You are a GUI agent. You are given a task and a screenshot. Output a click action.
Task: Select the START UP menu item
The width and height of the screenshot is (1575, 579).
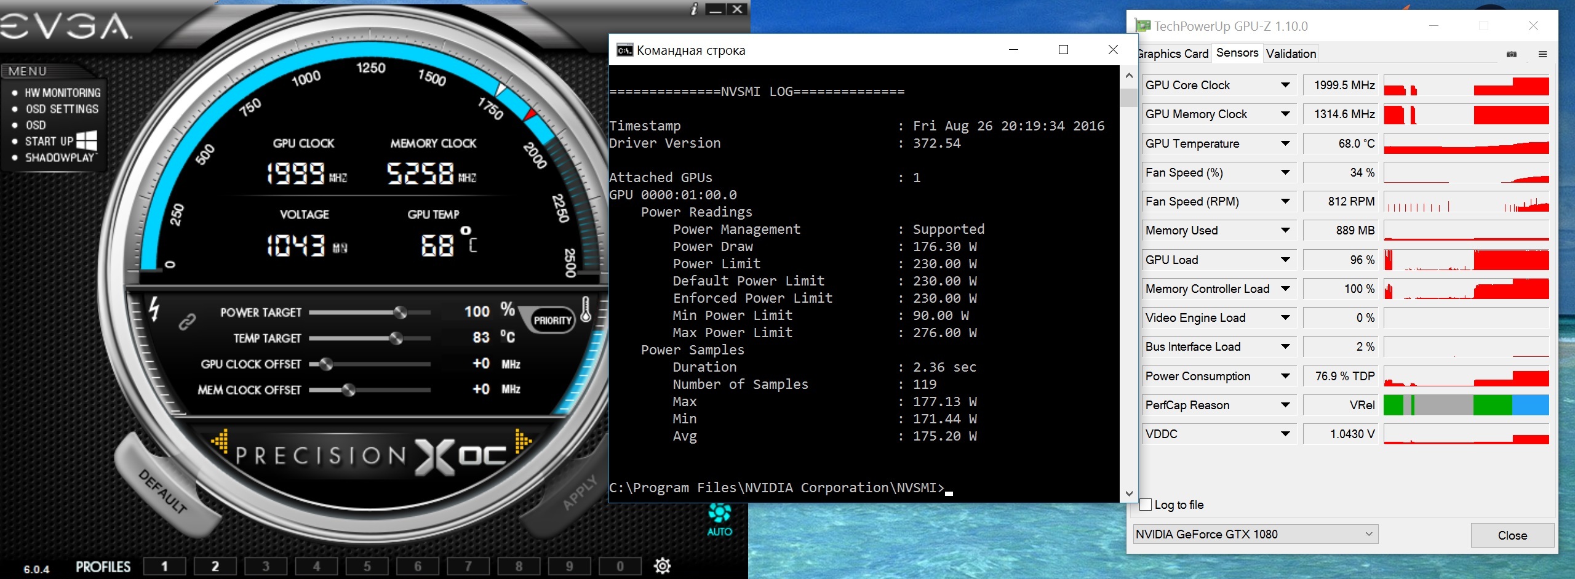click(49, 141)
